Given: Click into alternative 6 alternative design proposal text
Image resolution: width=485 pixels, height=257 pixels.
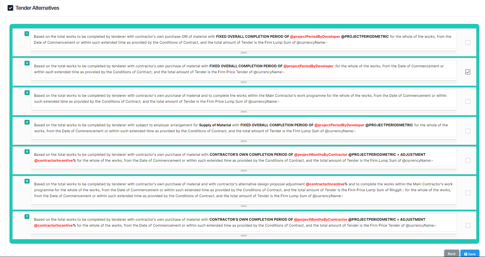Looking at the screenshot, I should tap(244, 190).
